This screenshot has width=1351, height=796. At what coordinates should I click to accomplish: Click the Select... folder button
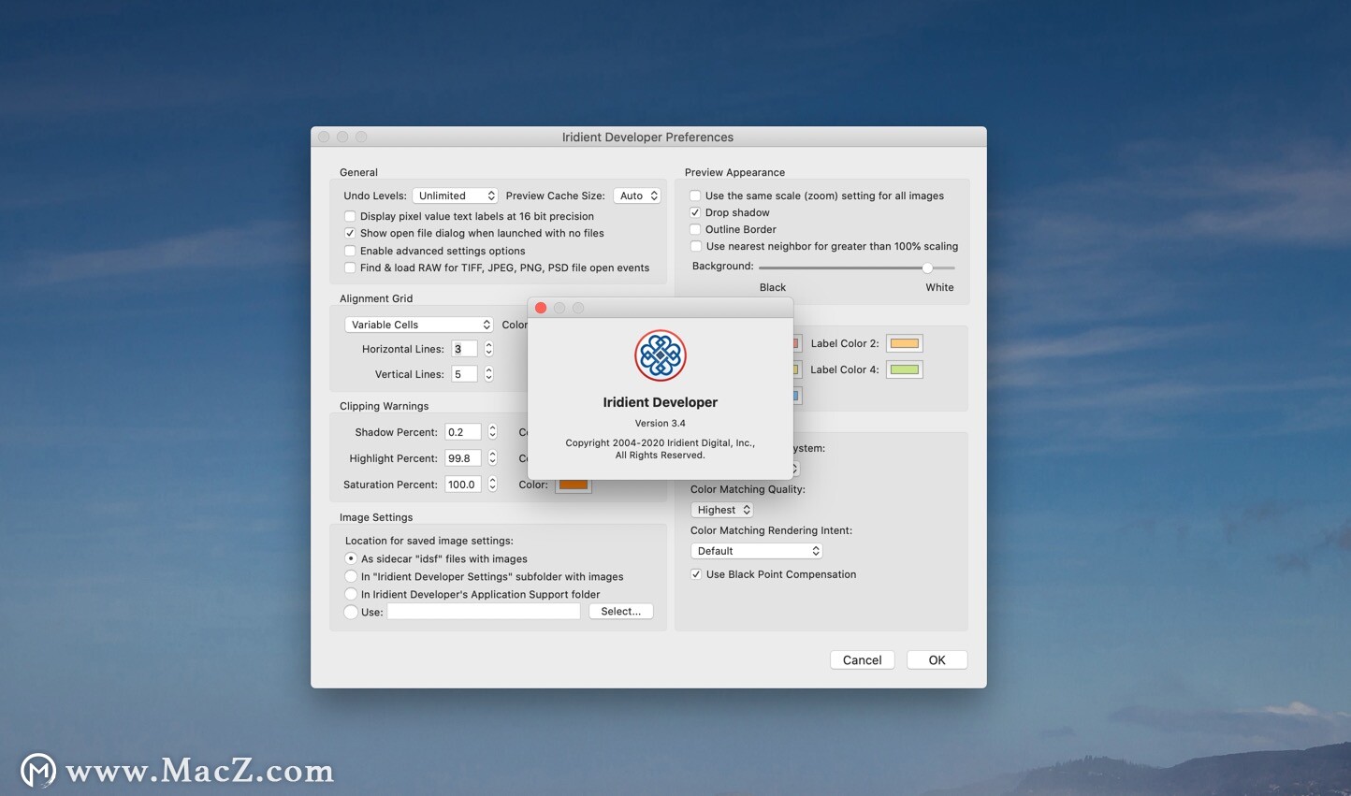[x=621, y=612]
